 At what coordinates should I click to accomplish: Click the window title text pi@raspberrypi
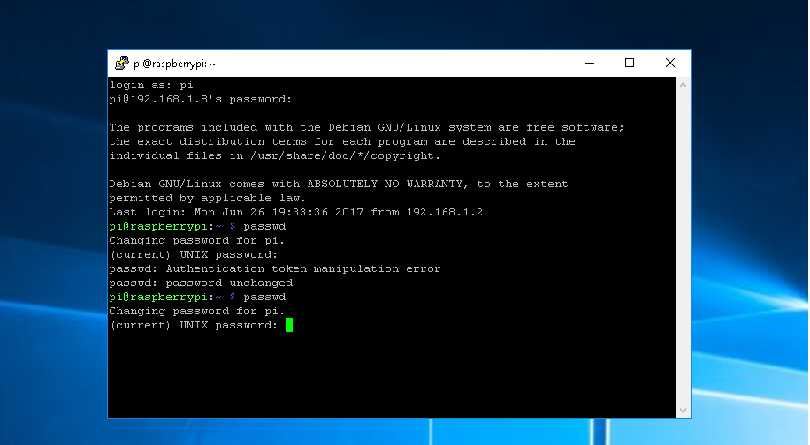(175, 64)
